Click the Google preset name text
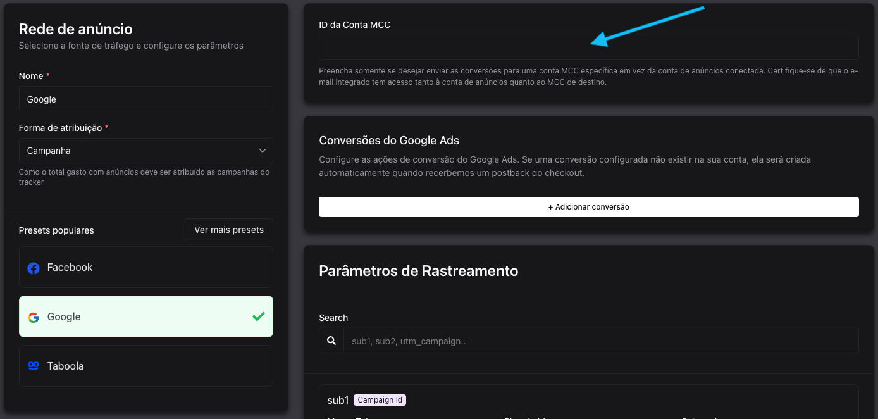The width and height of the screenshot is (878, 419). (64, 317)
